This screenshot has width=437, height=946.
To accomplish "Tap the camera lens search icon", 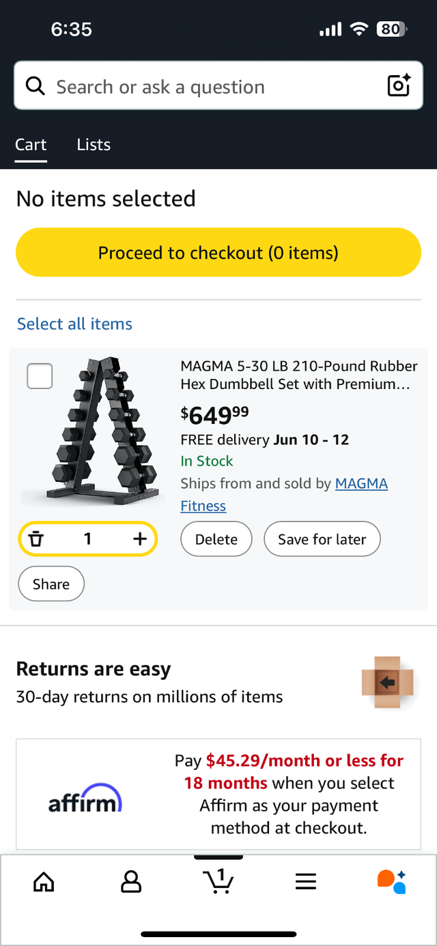I will (x=399, y=86).
